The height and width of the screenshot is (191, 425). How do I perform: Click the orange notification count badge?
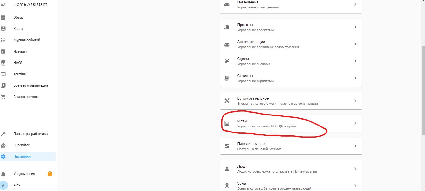[x=50, y=174]
